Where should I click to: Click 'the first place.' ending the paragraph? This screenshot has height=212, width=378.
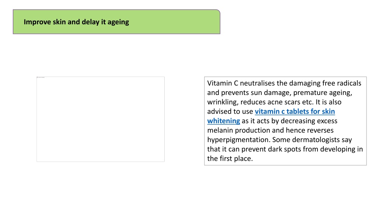point(230,159)
